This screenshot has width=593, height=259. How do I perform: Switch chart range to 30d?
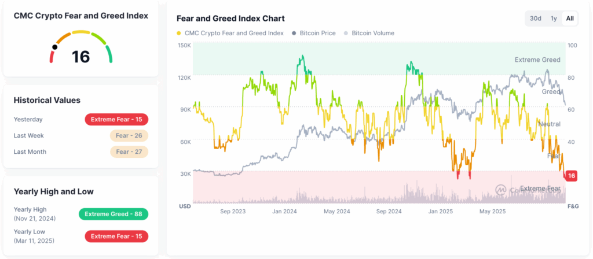click(x=535, y=18)
